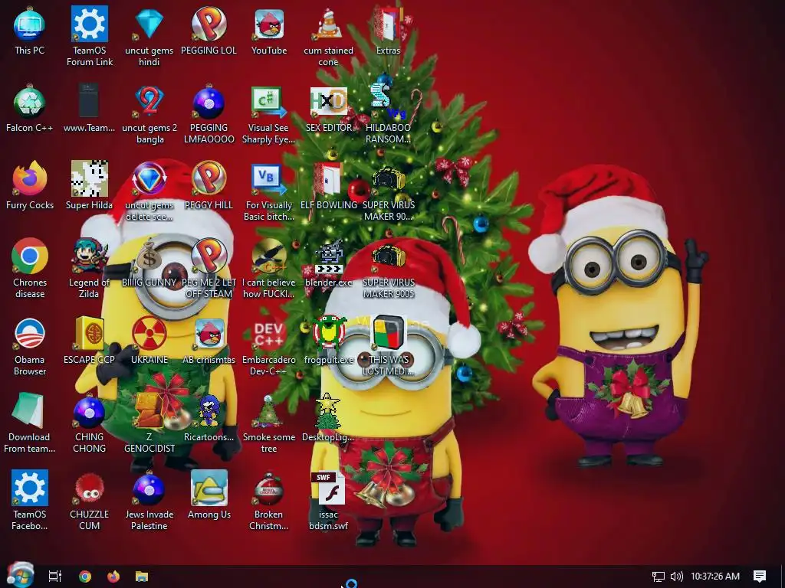Open File Explorer from the taskbar

click(142, 576)
